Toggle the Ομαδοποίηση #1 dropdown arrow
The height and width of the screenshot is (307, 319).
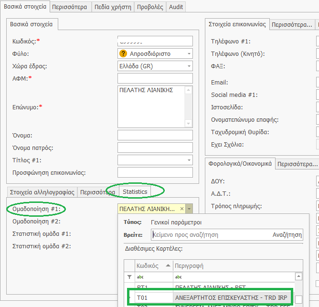coord(189,209)
